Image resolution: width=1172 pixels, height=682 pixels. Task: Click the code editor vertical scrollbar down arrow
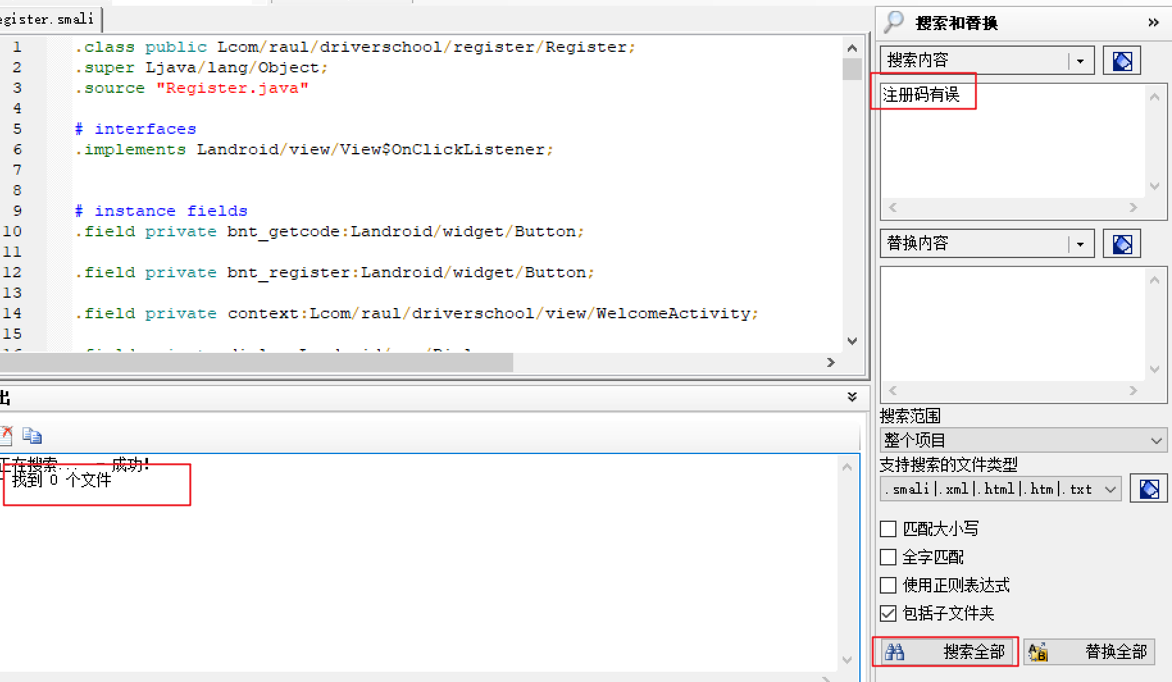(x=852, y=341)
